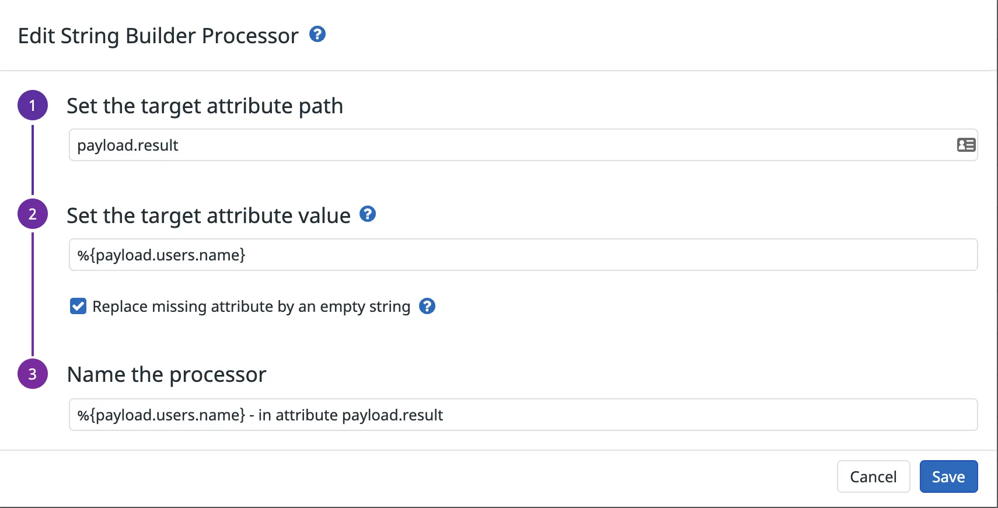998x508 pixels.
Task: Click the 'Replace missing attribute by an empty string' label
Action: [251, 307]
